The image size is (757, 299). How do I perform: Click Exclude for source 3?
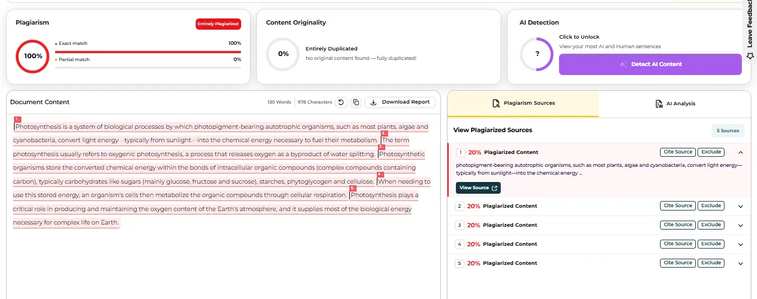tap(711, 225)
